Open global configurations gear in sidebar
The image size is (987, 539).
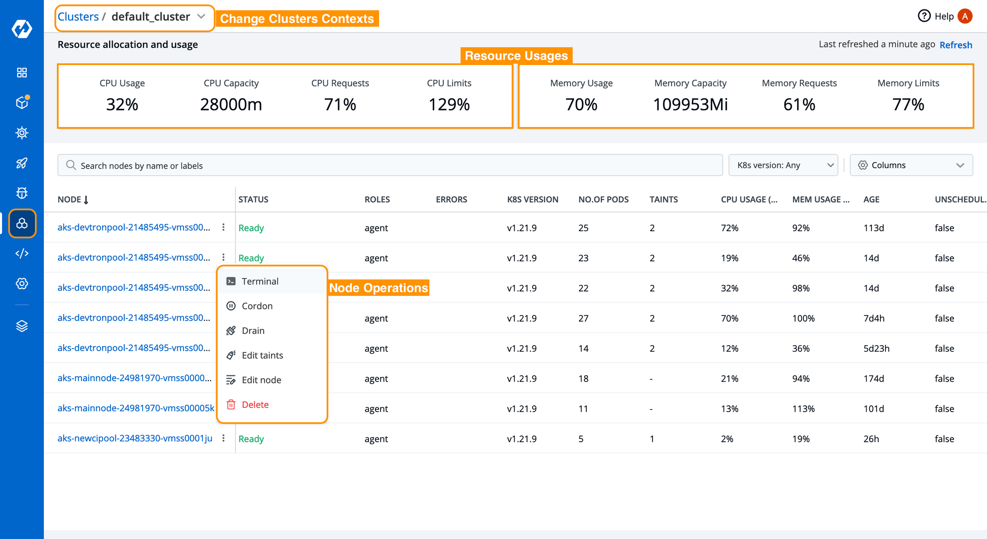(x=22, y=284)
